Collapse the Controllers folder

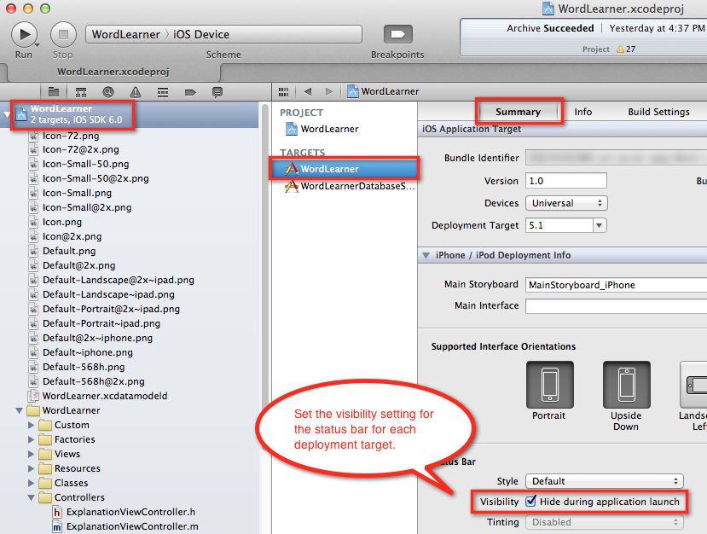[x=31, y=497]
